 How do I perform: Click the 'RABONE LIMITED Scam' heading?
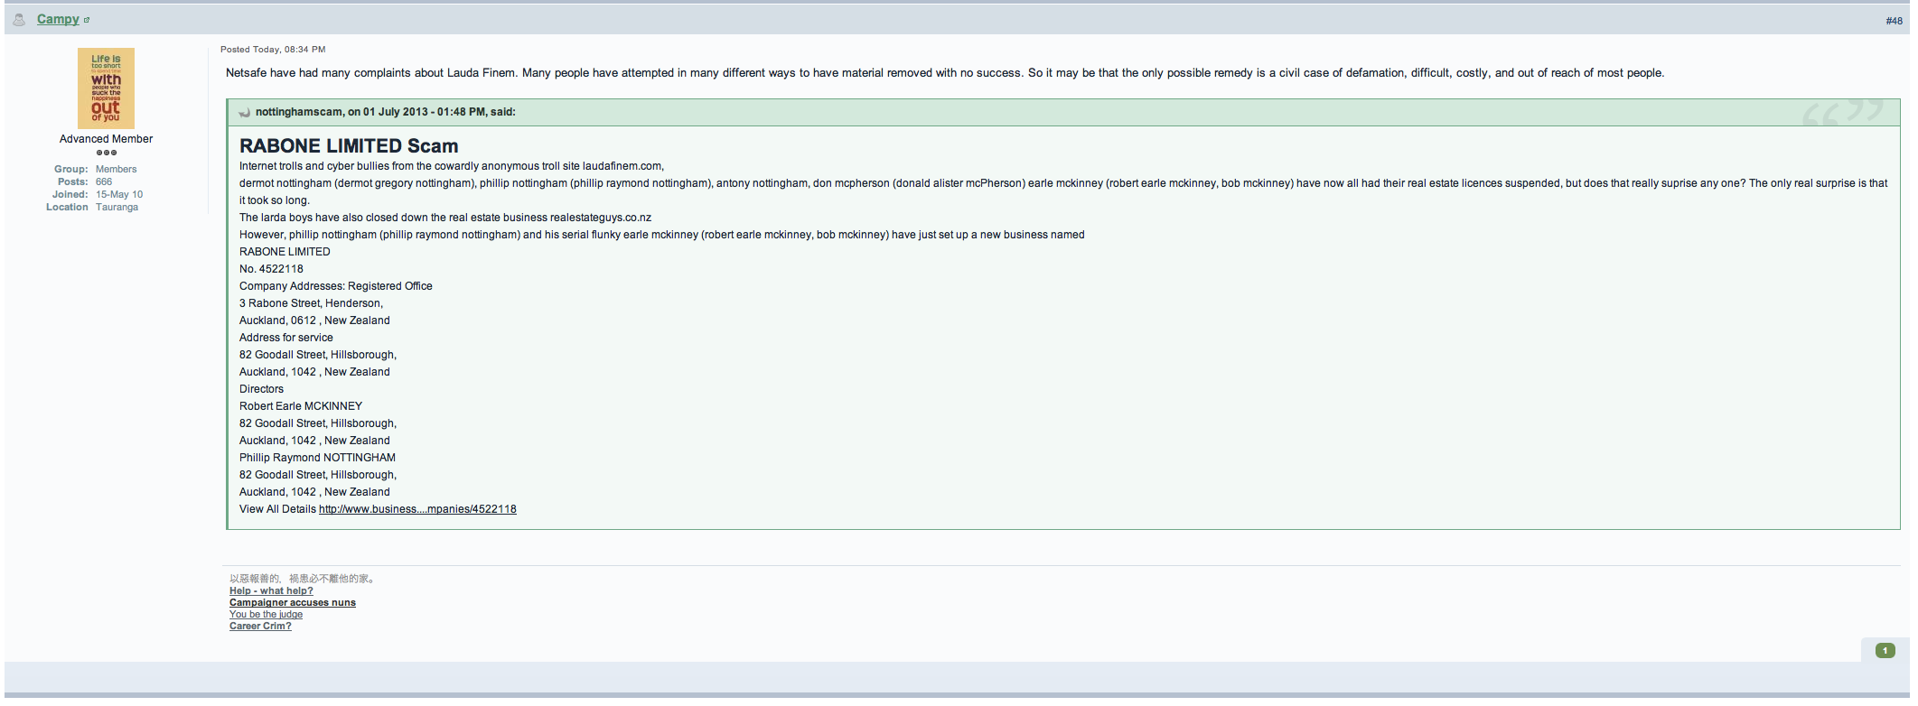349,146
